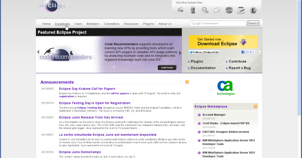Viewport: 302px width, 158px height.
Task: Go to previous featured project with left arrow
Action: click(x=38, y=52)
